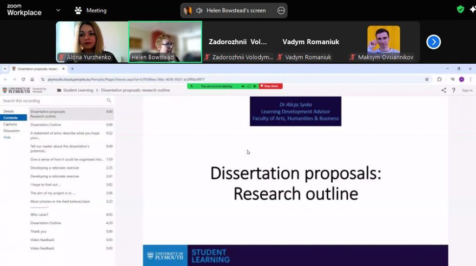Open the browser tab list dropdown arrow
The width and height of the screenshot is (476, 266).
tap(5, 69)
